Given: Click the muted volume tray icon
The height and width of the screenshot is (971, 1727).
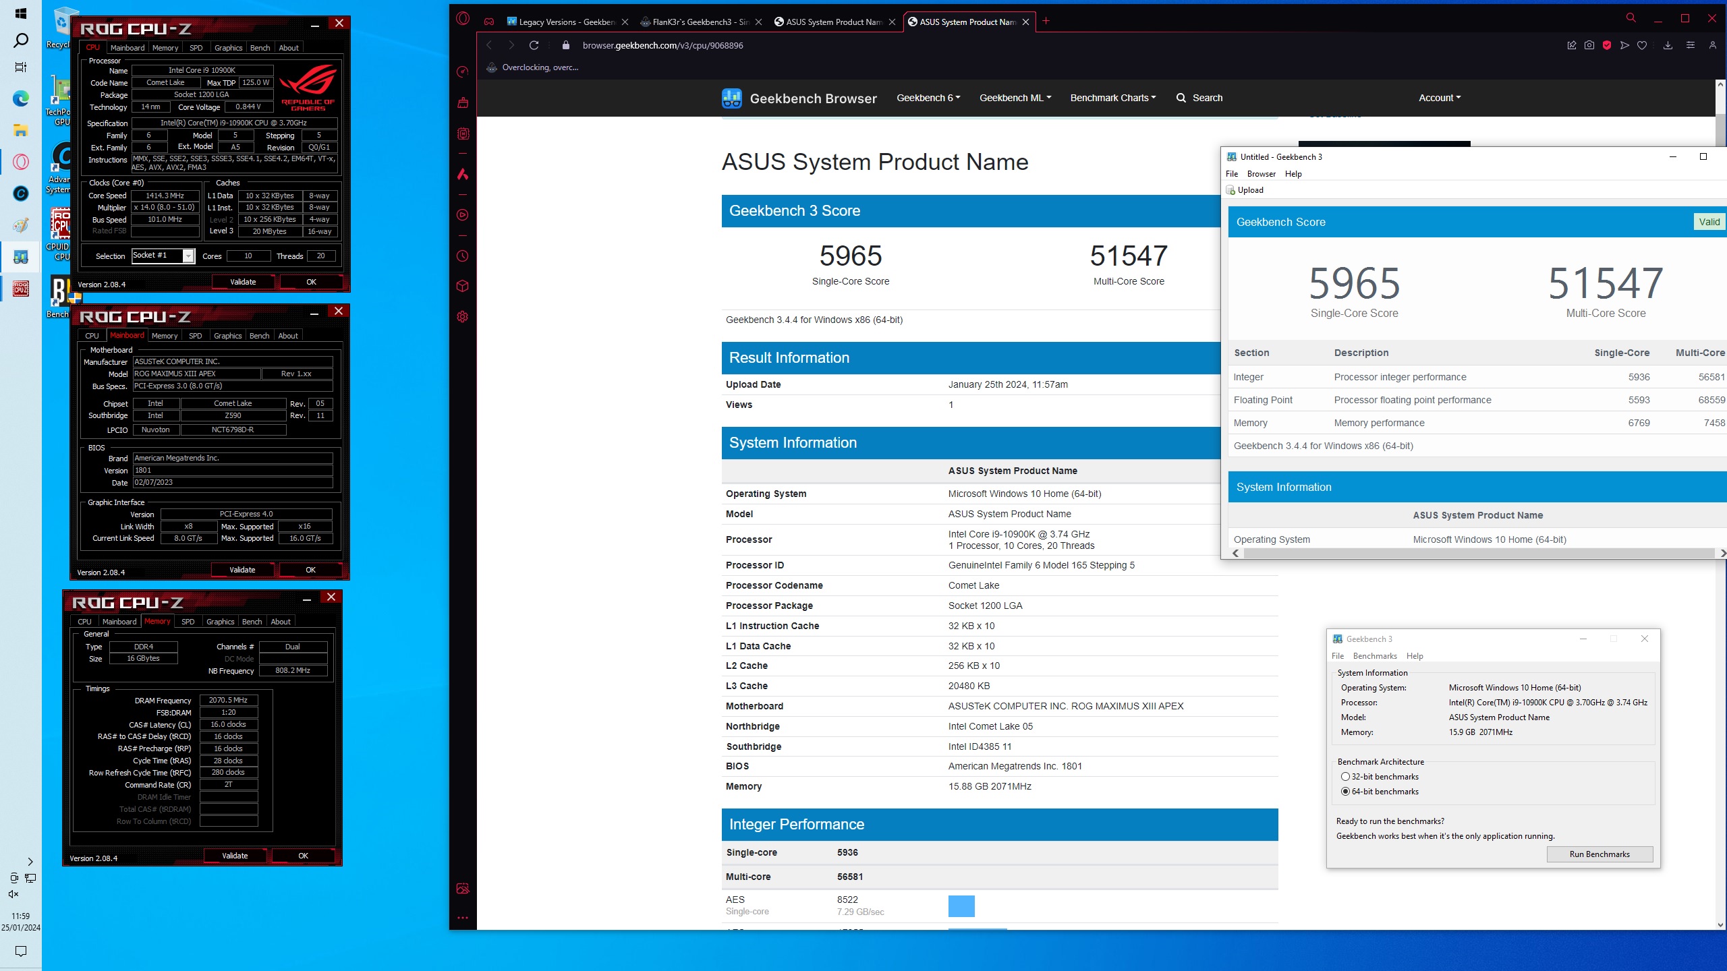Looking at the screenshot, I should (x=13, y=894).
